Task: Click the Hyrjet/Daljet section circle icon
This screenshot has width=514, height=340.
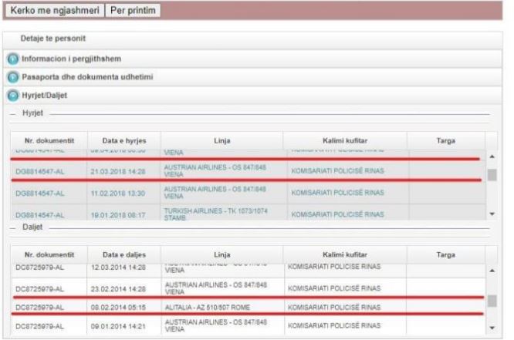Action: pos(13,96)
